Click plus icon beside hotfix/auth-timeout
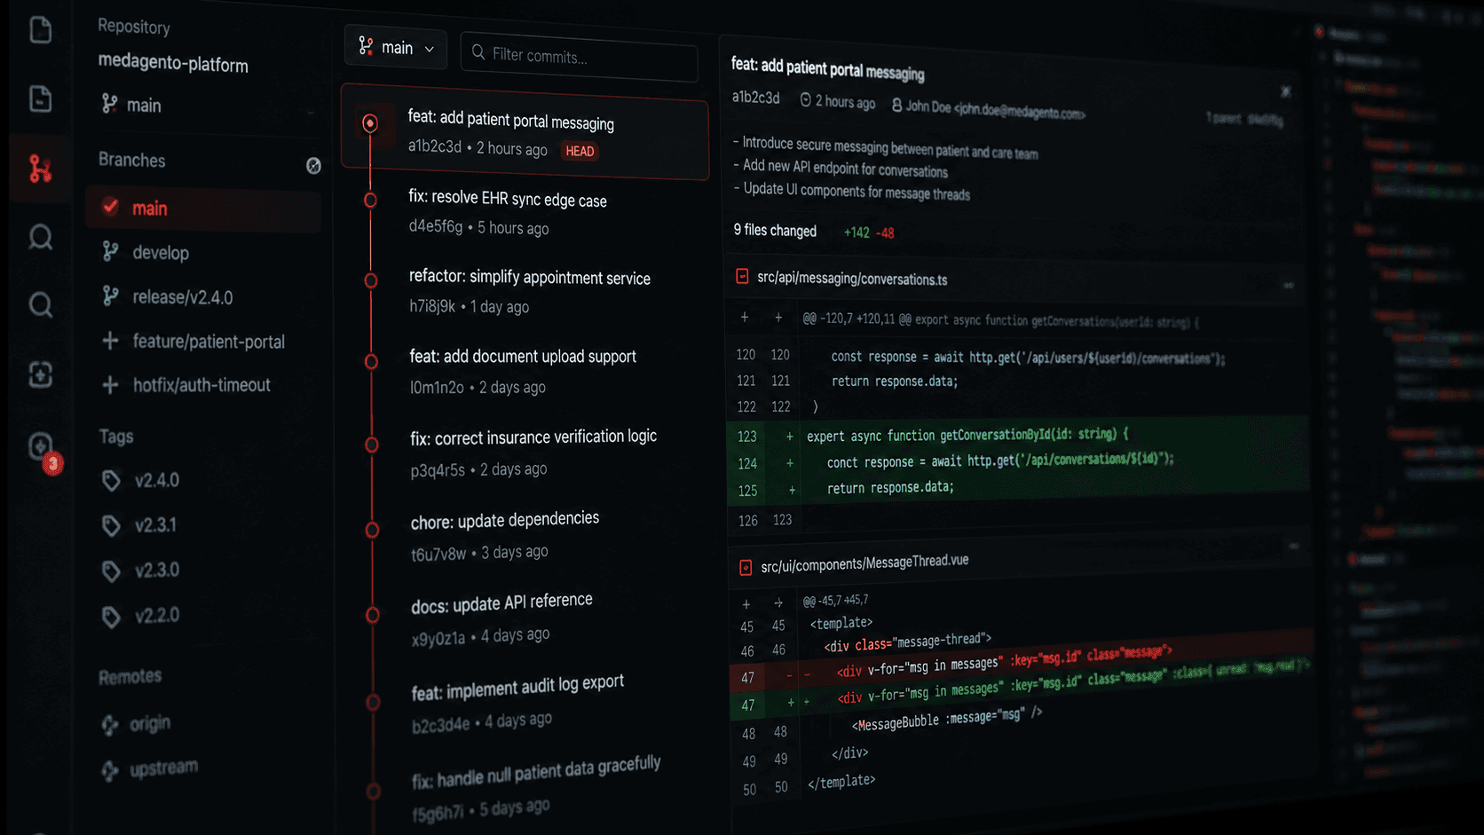This screenshot has width=1484, height=835. (x=110, y=384)
